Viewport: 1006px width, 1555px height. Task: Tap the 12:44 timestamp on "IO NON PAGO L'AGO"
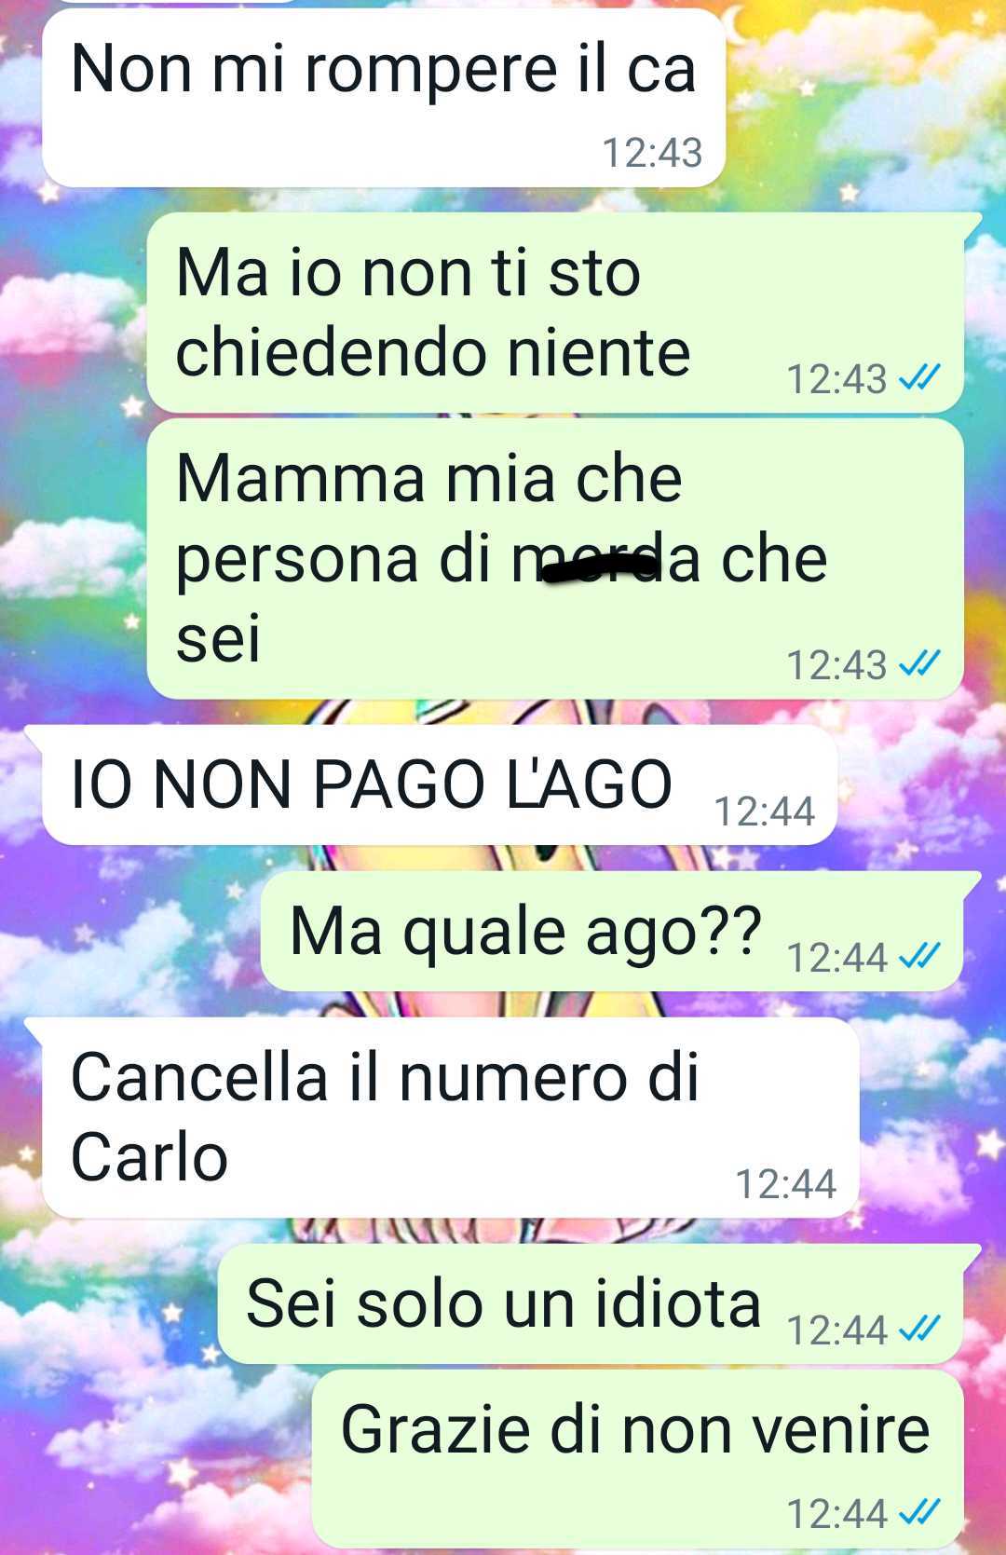[x=765, y=811]
